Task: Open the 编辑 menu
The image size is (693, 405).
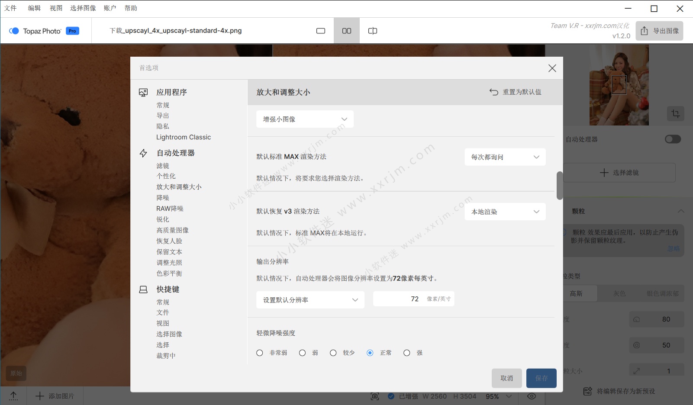Action: 34,8
